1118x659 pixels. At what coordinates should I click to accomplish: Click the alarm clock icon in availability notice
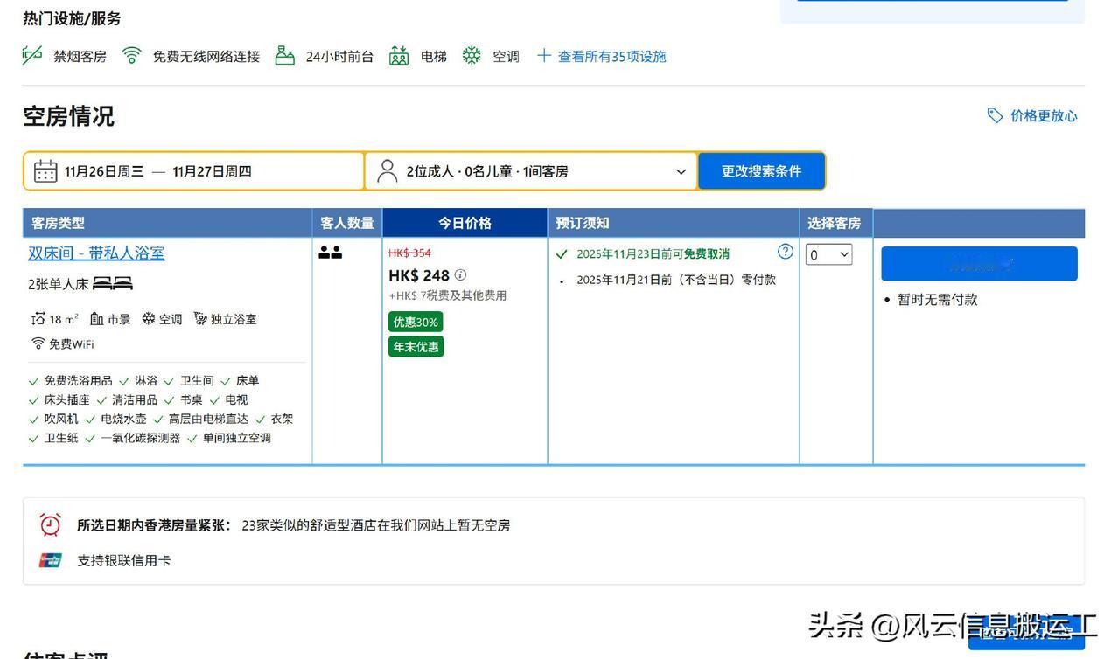pyautogui.click(x=51, y=524)
